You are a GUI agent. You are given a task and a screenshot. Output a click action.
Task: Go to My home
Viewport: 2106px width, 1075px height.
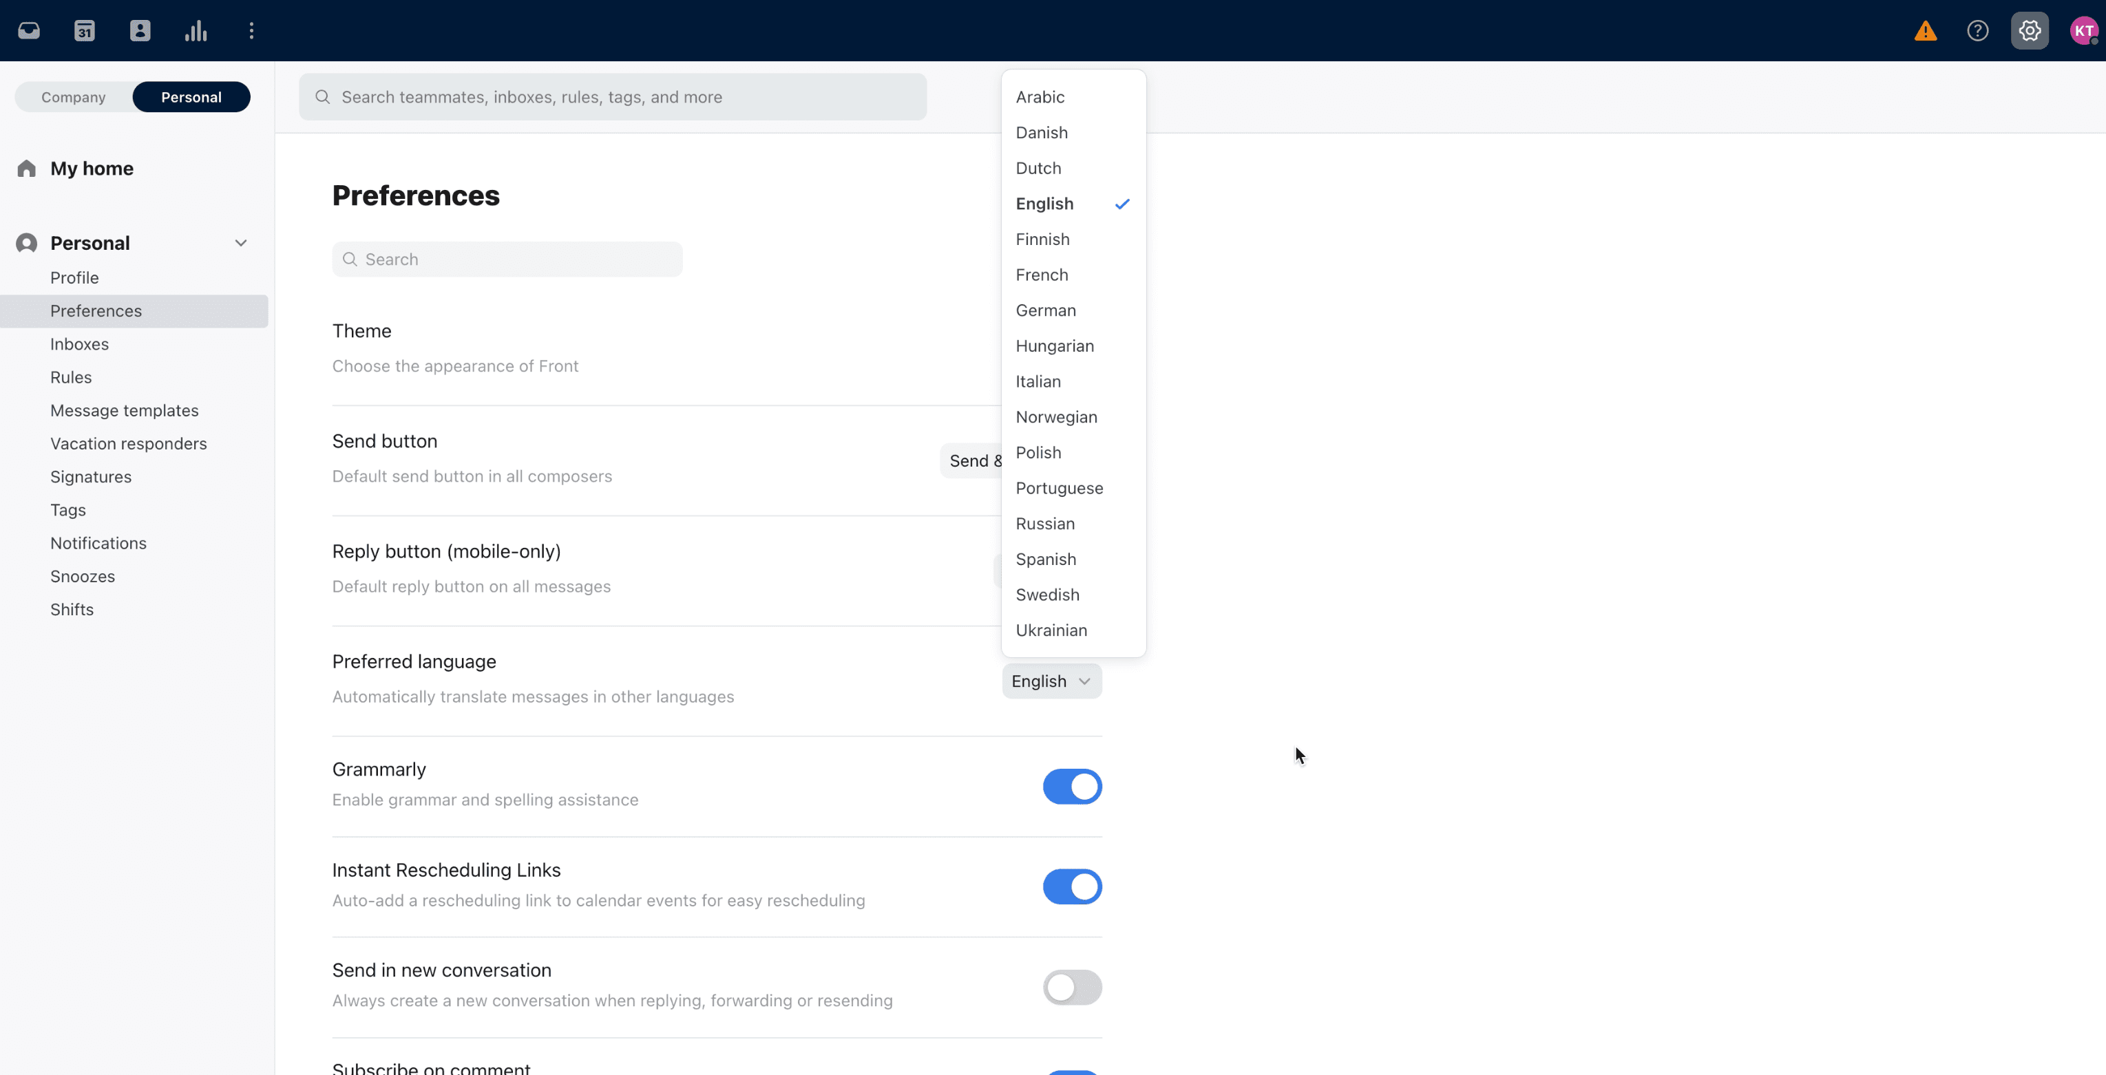click(x=92, y=169)
